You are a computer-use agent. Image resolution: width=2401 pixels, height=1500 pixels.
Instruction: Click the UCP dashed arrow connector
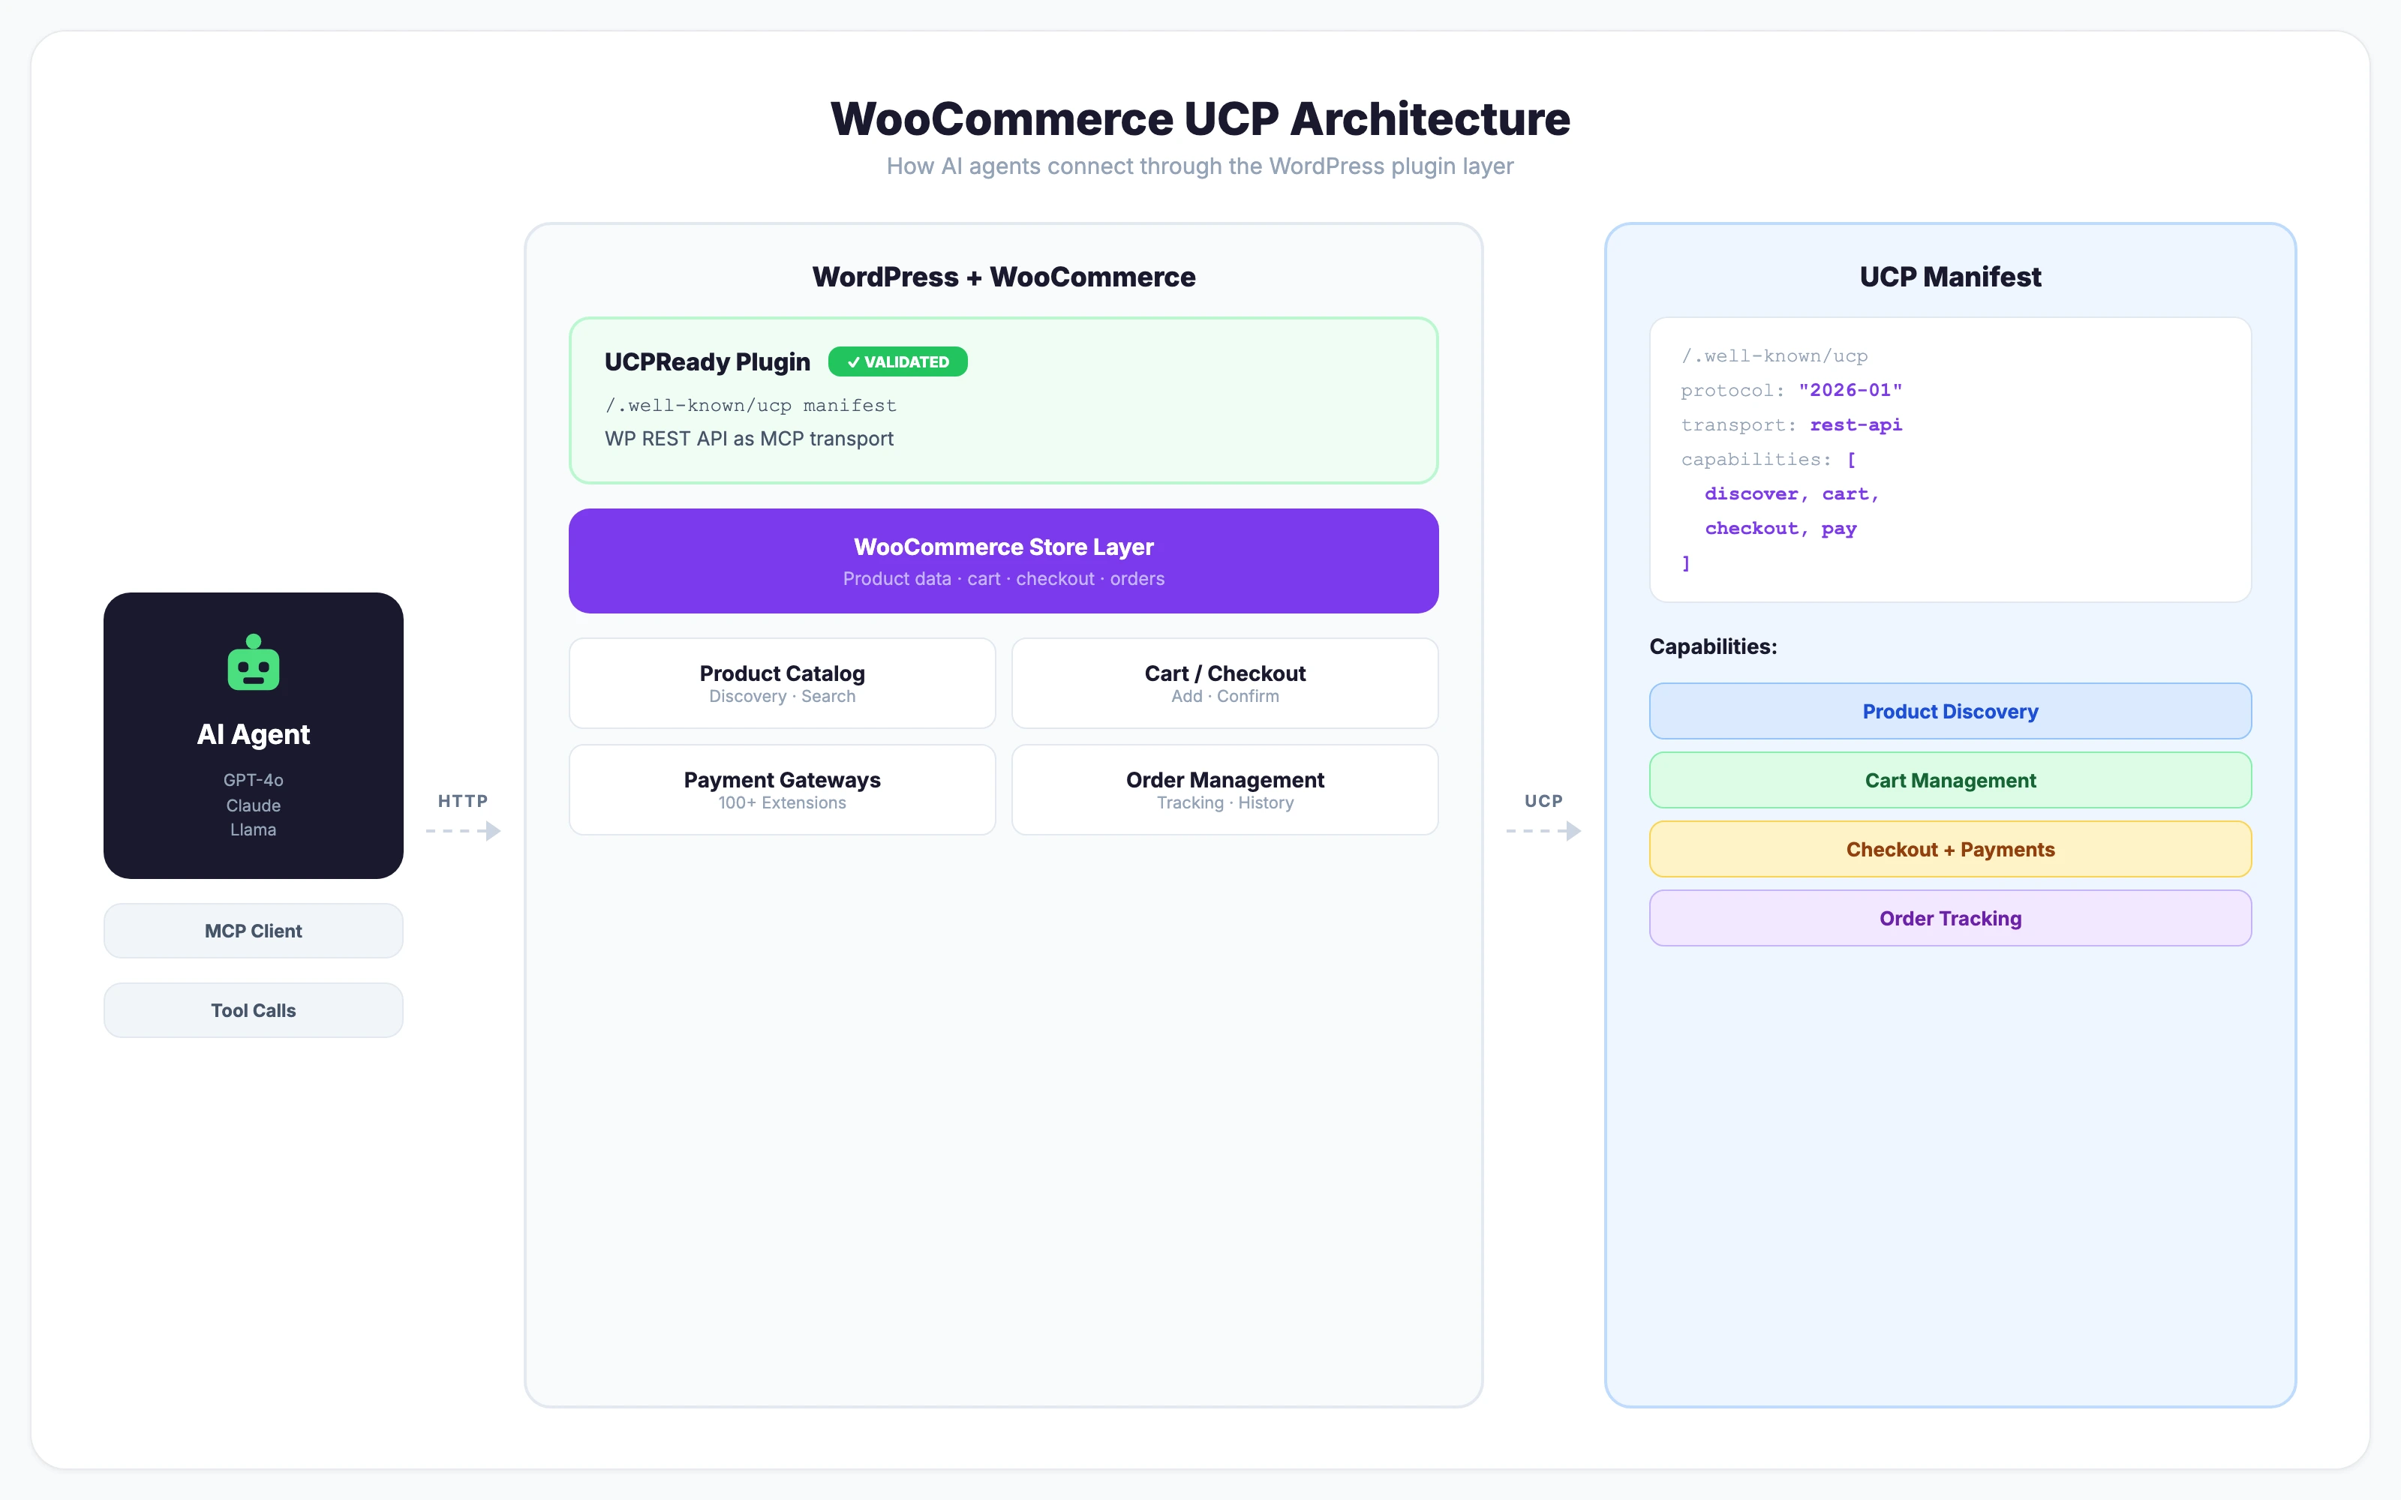click(x=1544, y=831)
